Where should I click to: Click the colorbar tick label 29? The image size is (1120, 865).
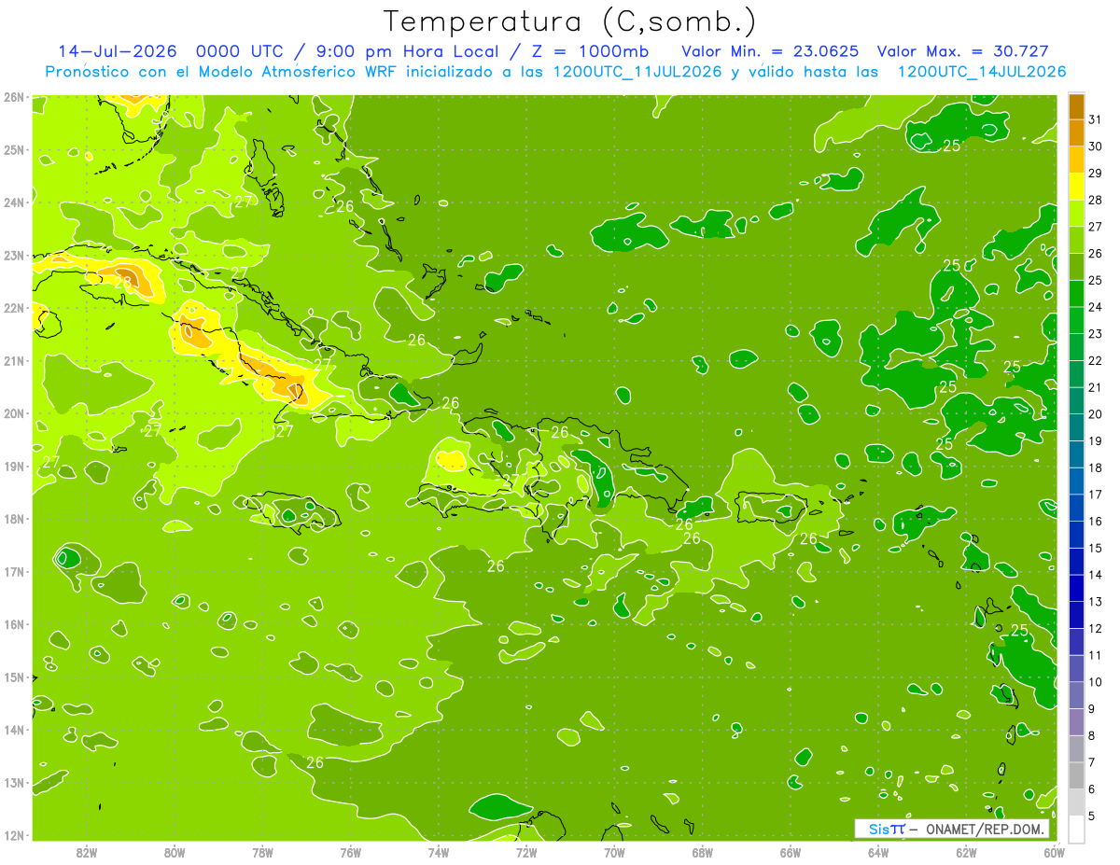1096,174
